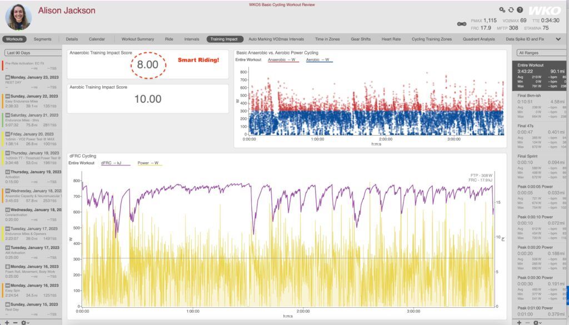Open Endurance Miles - 5hrs workout on Saturday
The height and width of the screenshot is (325, 569).
tap(32, 120)
